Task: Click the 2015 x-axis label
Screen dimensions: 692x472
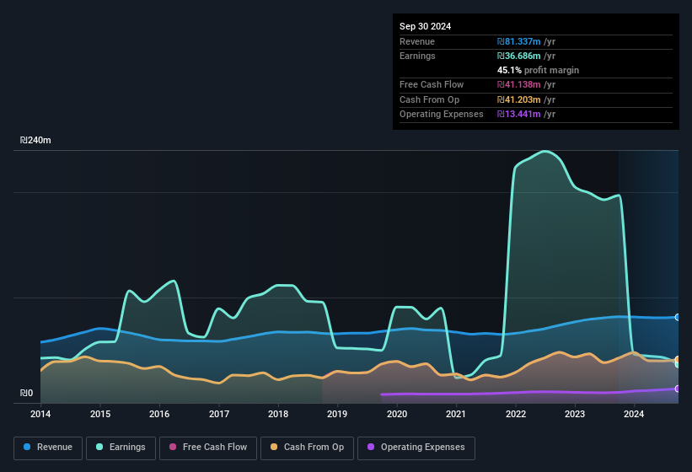Action: click(x=100, y=414)
